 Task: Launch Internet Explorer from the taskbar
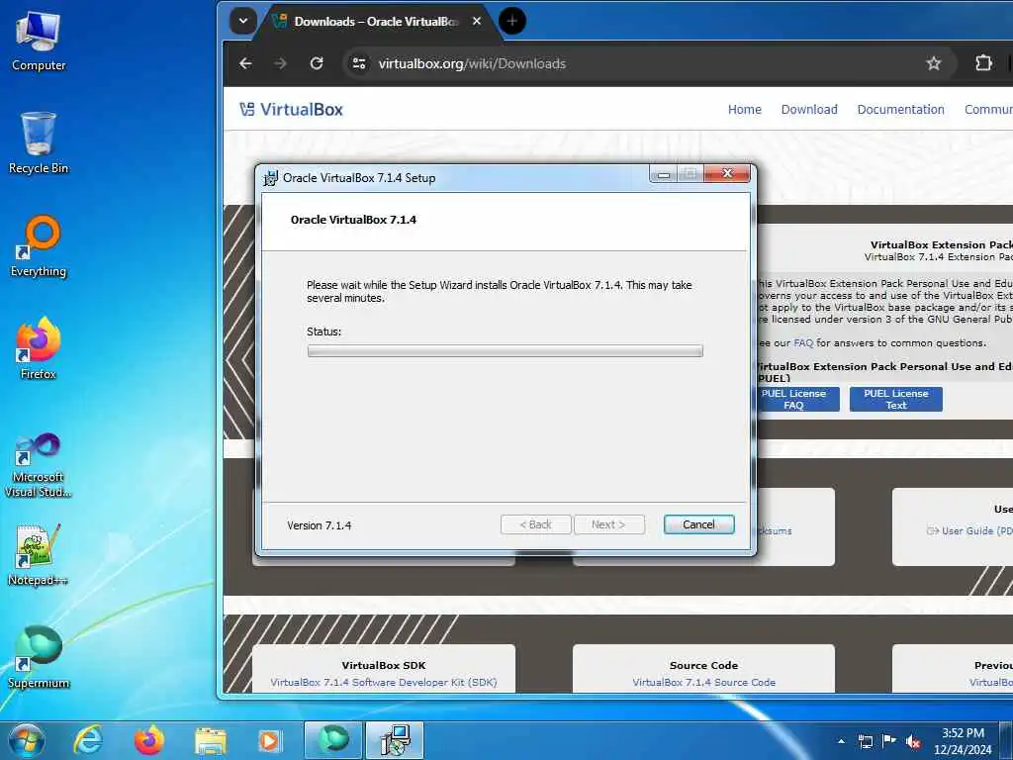click(87, 740)
